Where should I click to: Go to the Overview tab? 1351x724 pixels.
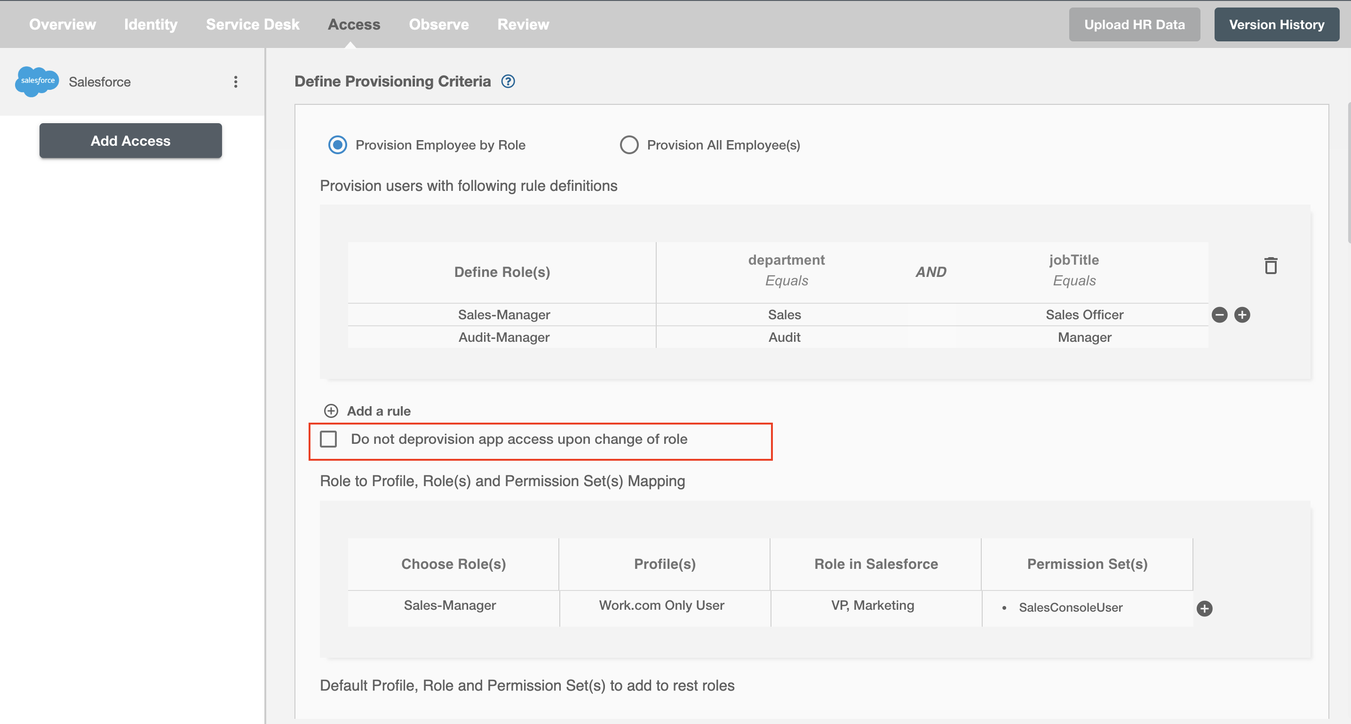click(x=63, y=24)
